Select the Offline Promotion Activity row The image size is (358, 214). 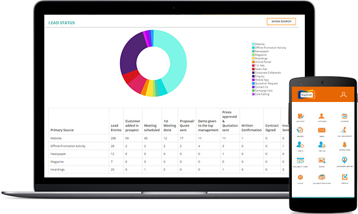coord(169,146)
